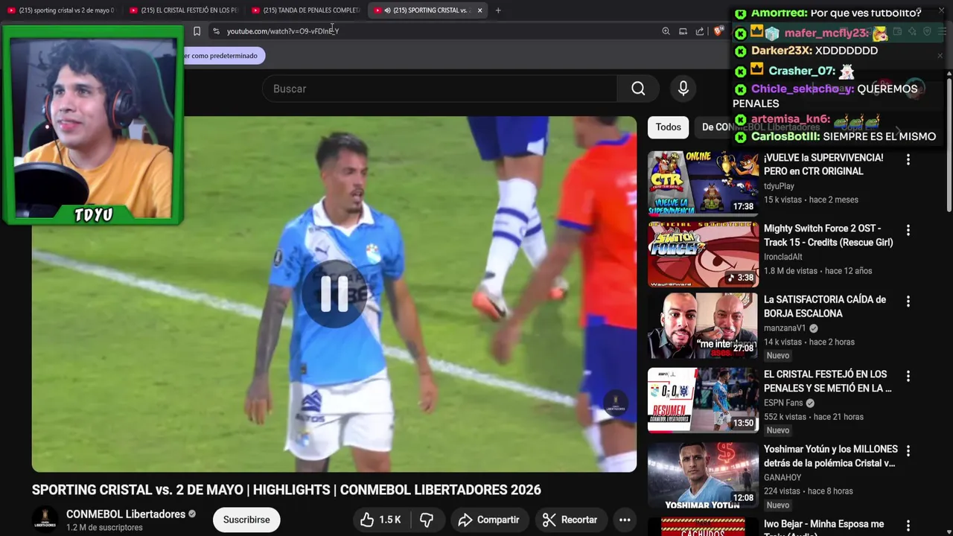Click the browser share page icon

click(x=700, y=31)
